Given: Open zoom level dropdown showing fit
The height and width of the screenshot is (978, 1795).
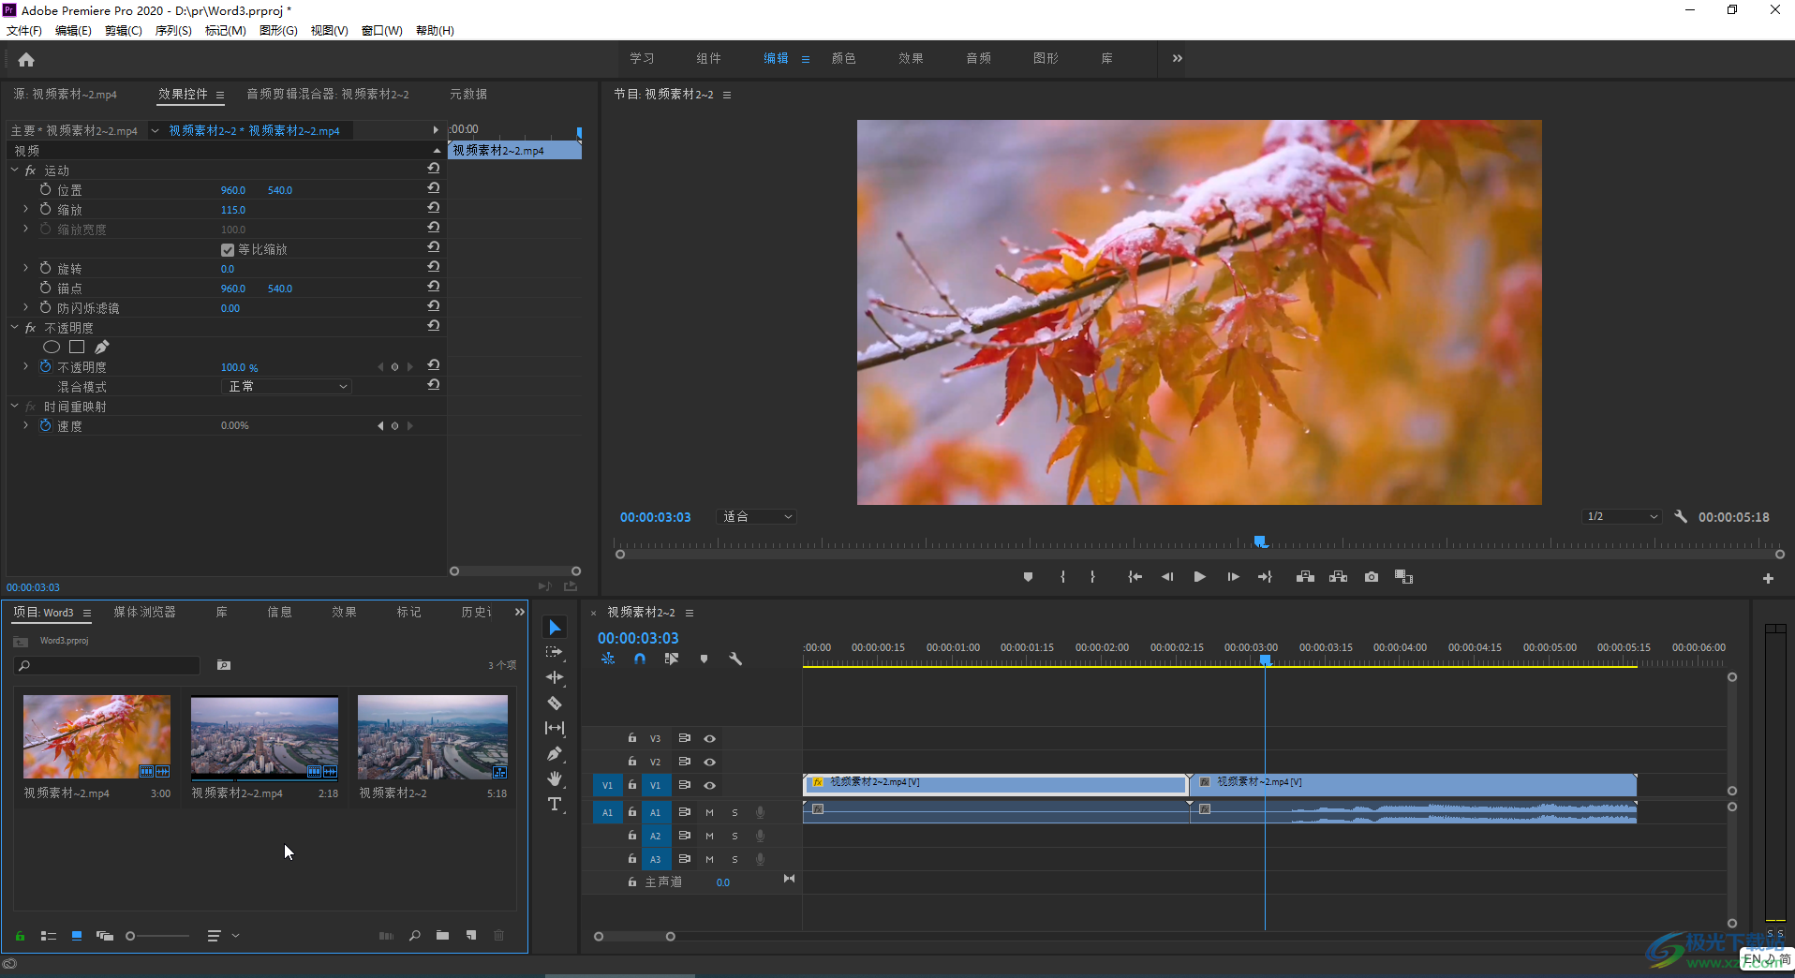Looking at the screenshot, I should [756, 516].
